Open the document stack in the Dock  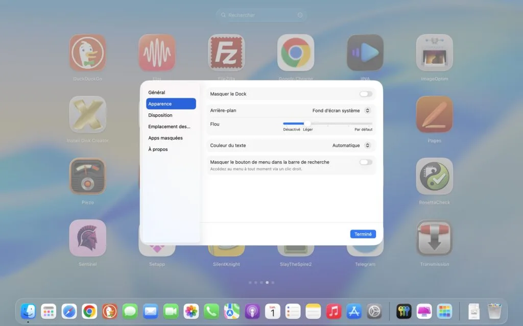pyautogui.click(x=473, y=311)
